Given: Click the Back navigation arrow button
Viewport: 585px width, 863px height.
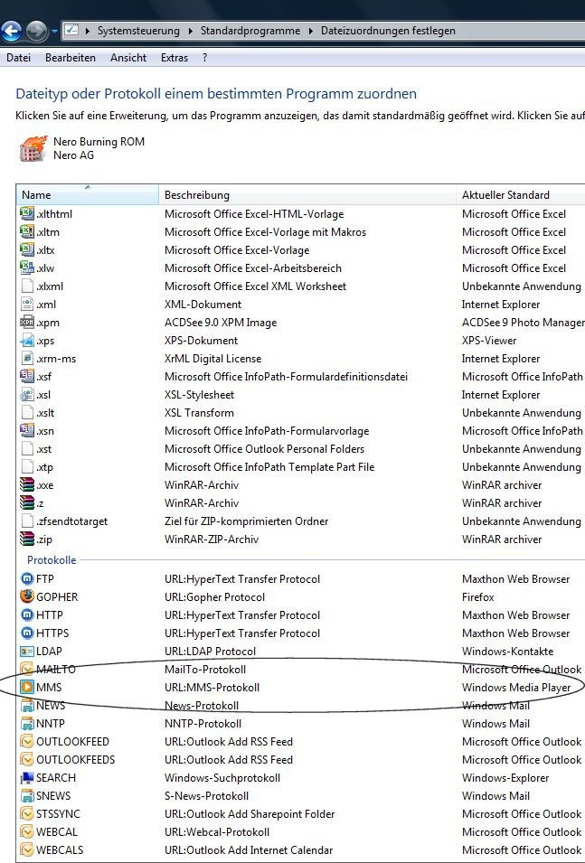Looking at the screenshot, I should (x=11, y=31).
